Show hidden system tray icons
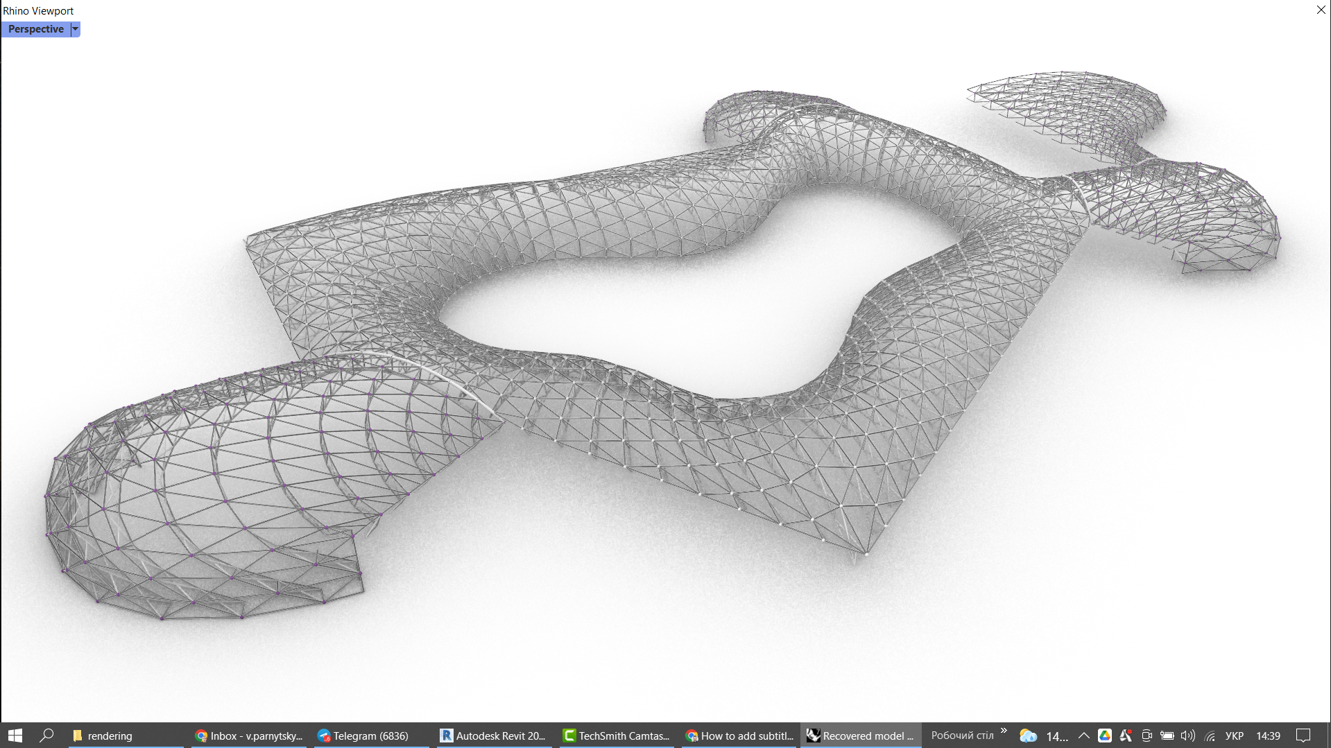Viewport: 1331px width, 748px height. pos(1083,736)
